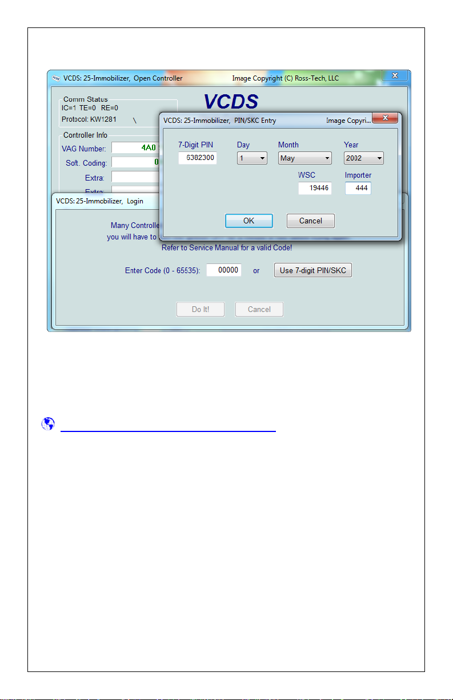Open the Day dropdown

[x=252, y=158]
